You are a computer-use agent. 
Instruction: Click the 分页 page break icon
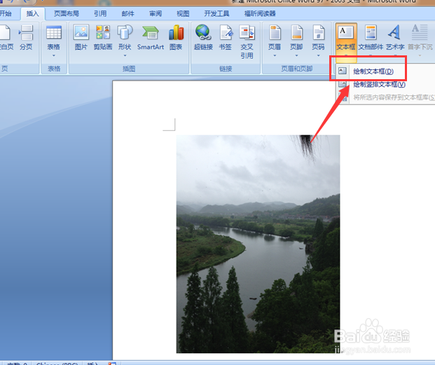click(x=26, y=37)
